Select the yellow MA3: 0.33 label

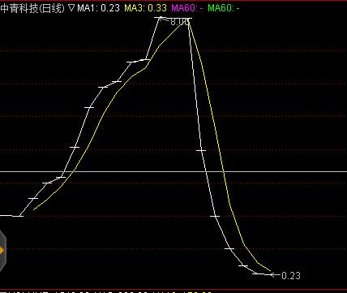145,8
